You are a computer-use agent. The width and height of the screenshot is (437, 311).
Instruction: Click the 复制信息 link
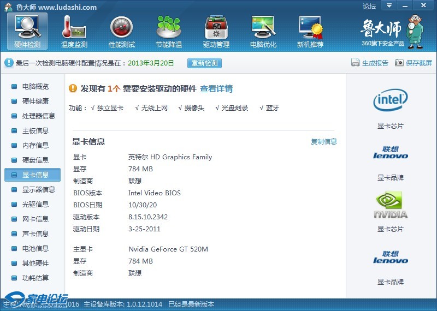[x=324, y=142]
